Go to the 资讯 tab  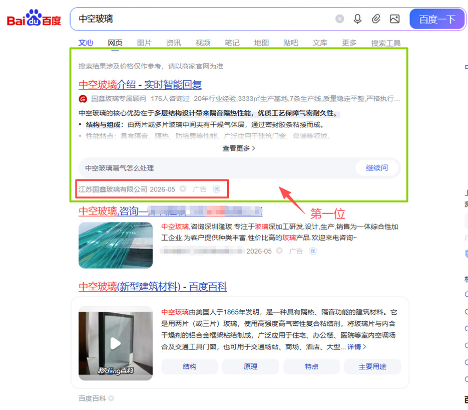tap(174, 43)
